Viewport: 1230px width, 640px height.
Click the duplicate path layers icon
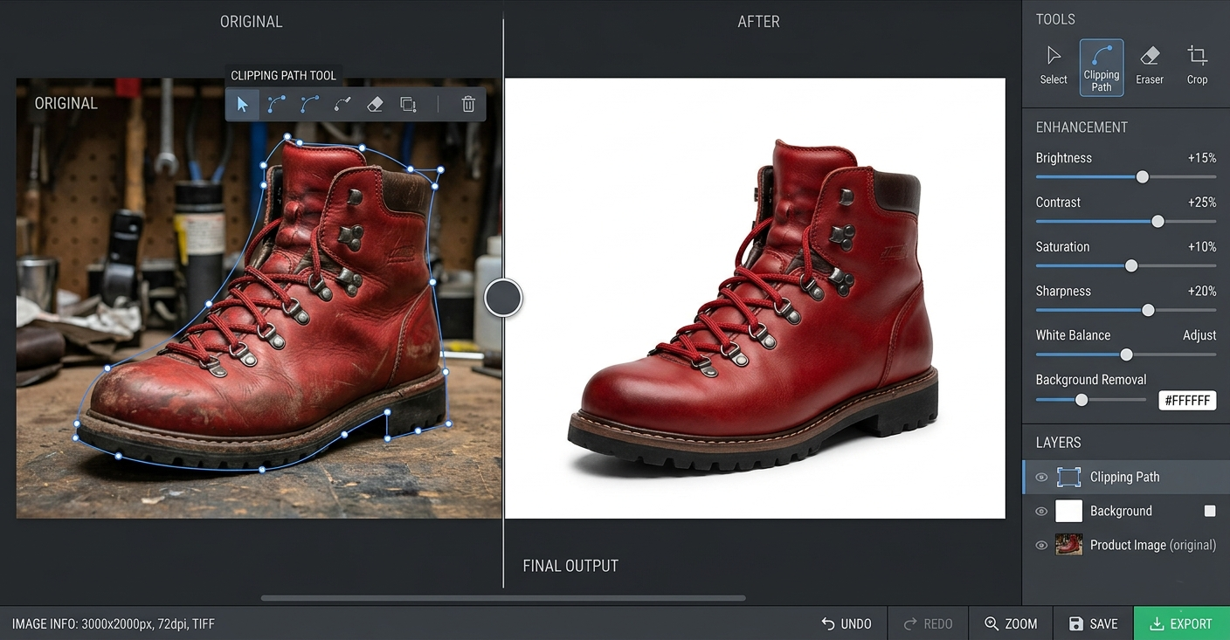408,105
